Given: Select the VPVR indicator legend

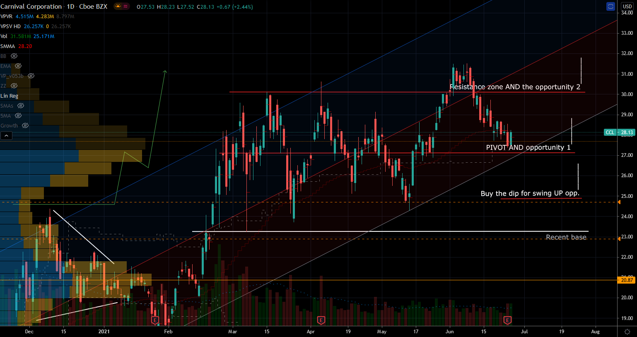Looking at the screenshot, I should 7,16.
